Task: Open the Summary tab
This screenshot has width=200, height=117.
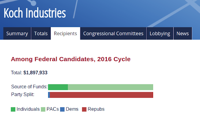Action: 17,34
